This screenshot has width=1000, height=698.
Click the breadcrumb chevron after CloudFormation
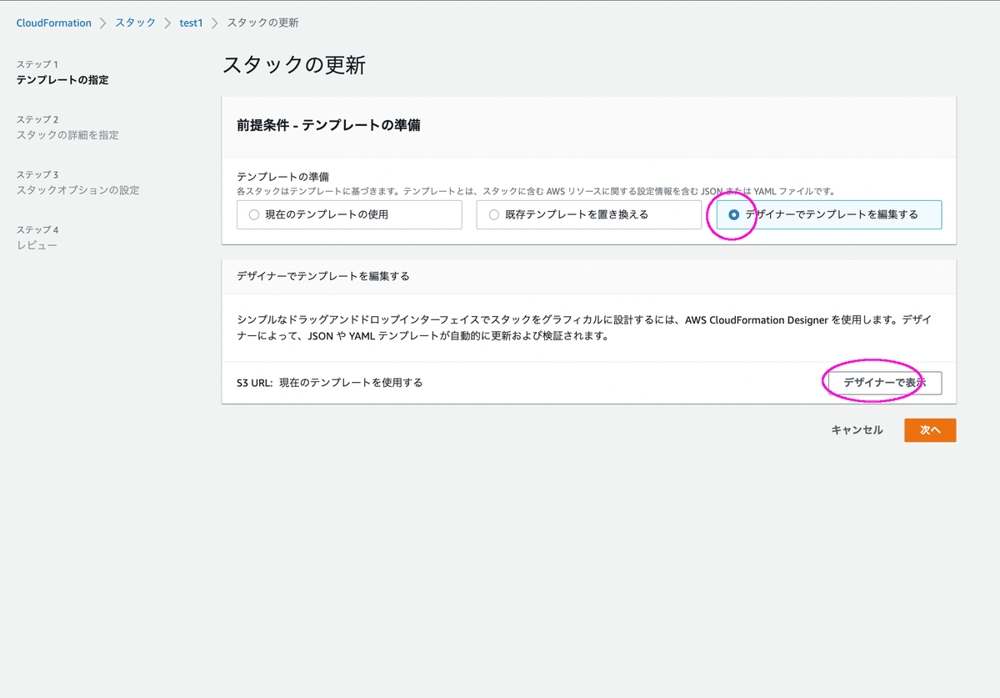tap(103, 23)
